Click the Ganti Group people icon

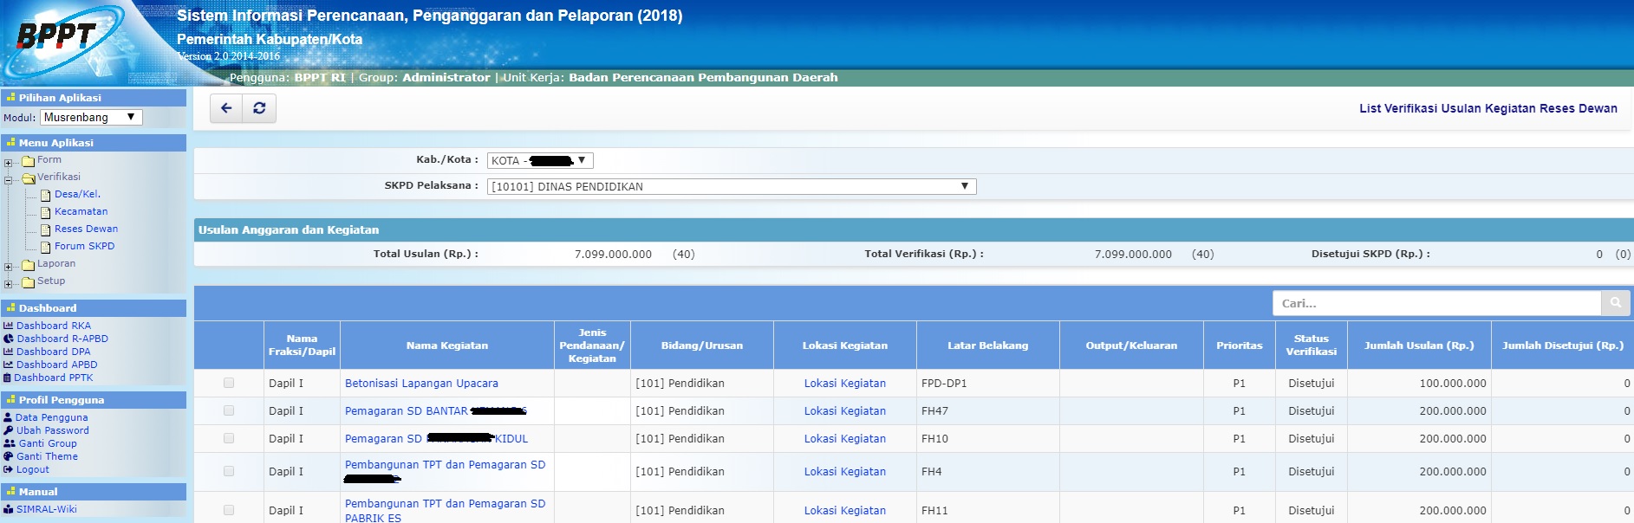pos(10,443)
